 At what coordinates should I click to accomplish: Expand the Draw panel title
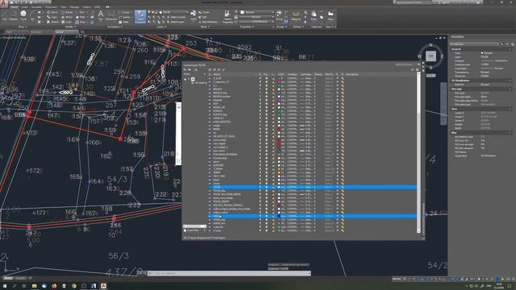pos(22,27)
